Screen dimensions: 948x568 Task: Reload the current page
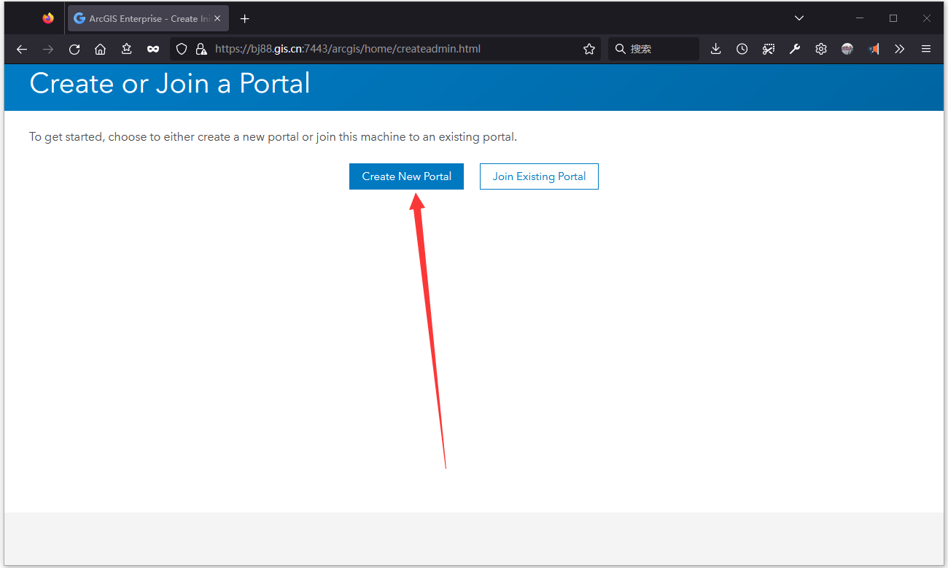[x=74, y=49]
